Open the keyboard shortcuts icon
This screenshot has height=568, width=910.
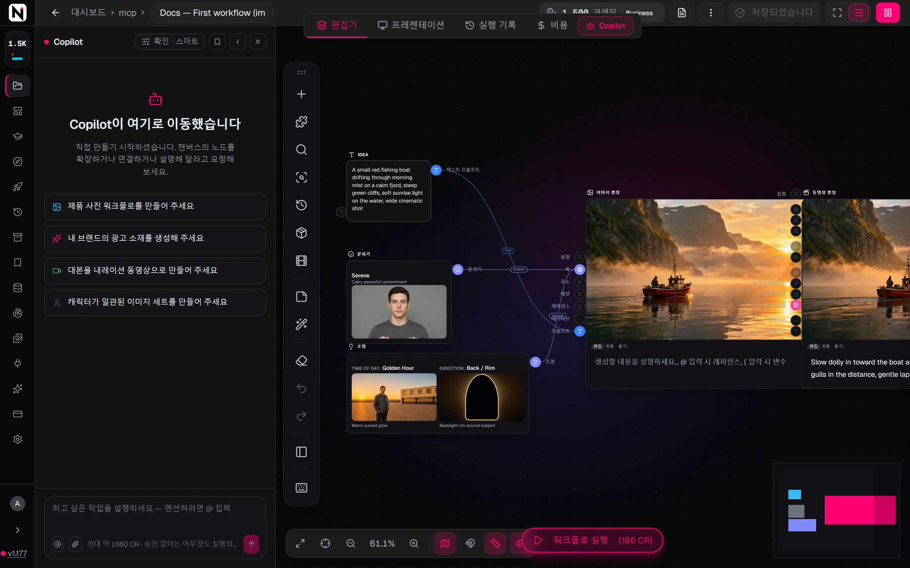tap(301, 488)
